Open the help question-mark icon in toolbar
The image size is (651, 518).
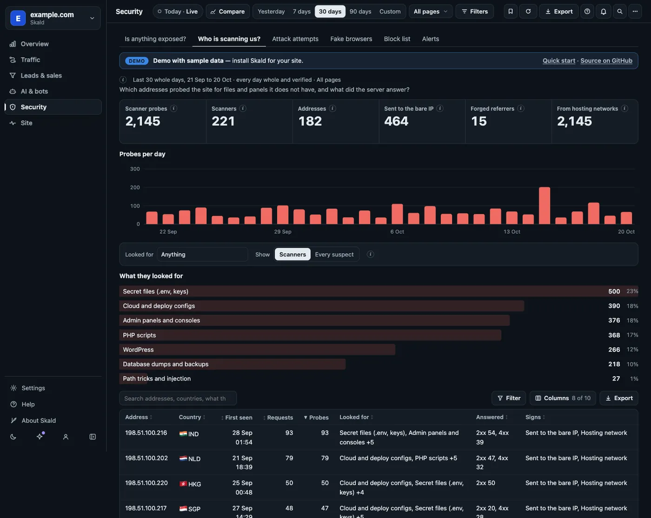(x=587, y=11)
